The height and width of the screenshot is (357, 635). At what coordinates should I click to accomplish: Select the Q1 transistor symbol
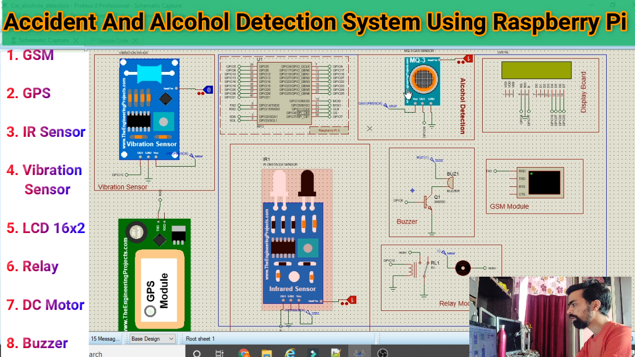[428, 201]
